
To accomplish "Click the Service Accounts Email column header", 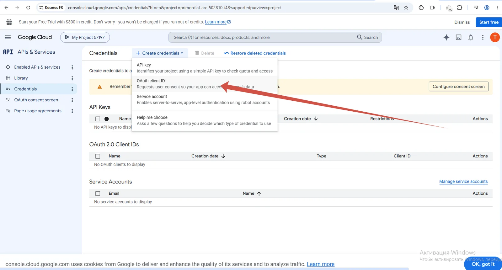I will (x=114, y=193).
